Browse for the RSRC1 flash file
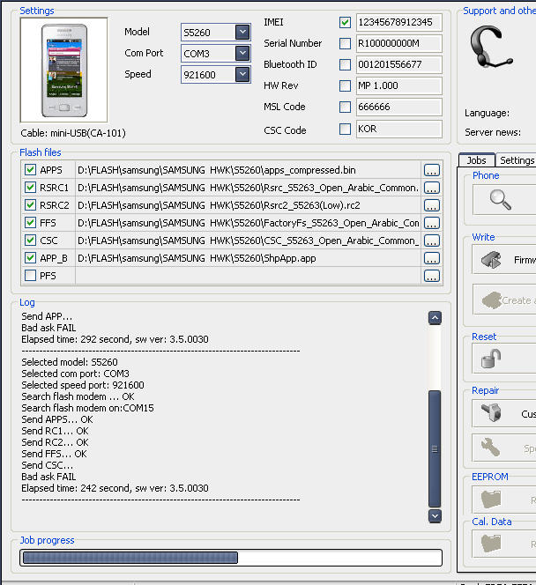This screenshot has height=585, width=536. 431,188
